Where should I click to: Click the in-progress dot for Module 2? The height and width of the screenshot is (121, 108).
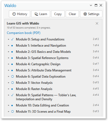click(x=12, y=52)
